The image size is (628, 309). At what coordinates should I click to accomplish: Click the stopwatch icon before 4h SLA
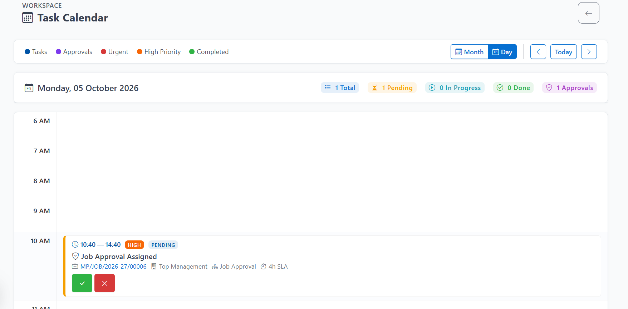click(x=264, y=266)
